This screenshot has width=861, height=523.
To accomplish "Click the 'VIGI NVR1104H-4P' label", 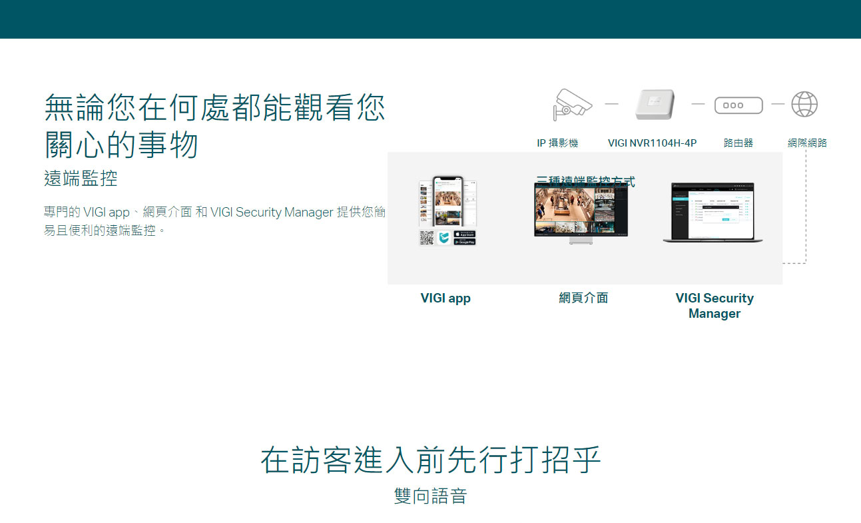I will coord(653,143).
